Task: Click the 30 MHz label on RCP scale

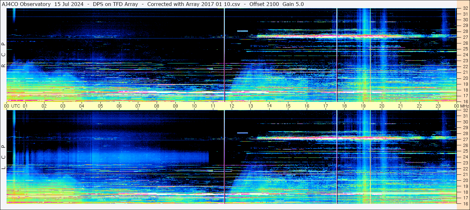Action: 465,20
